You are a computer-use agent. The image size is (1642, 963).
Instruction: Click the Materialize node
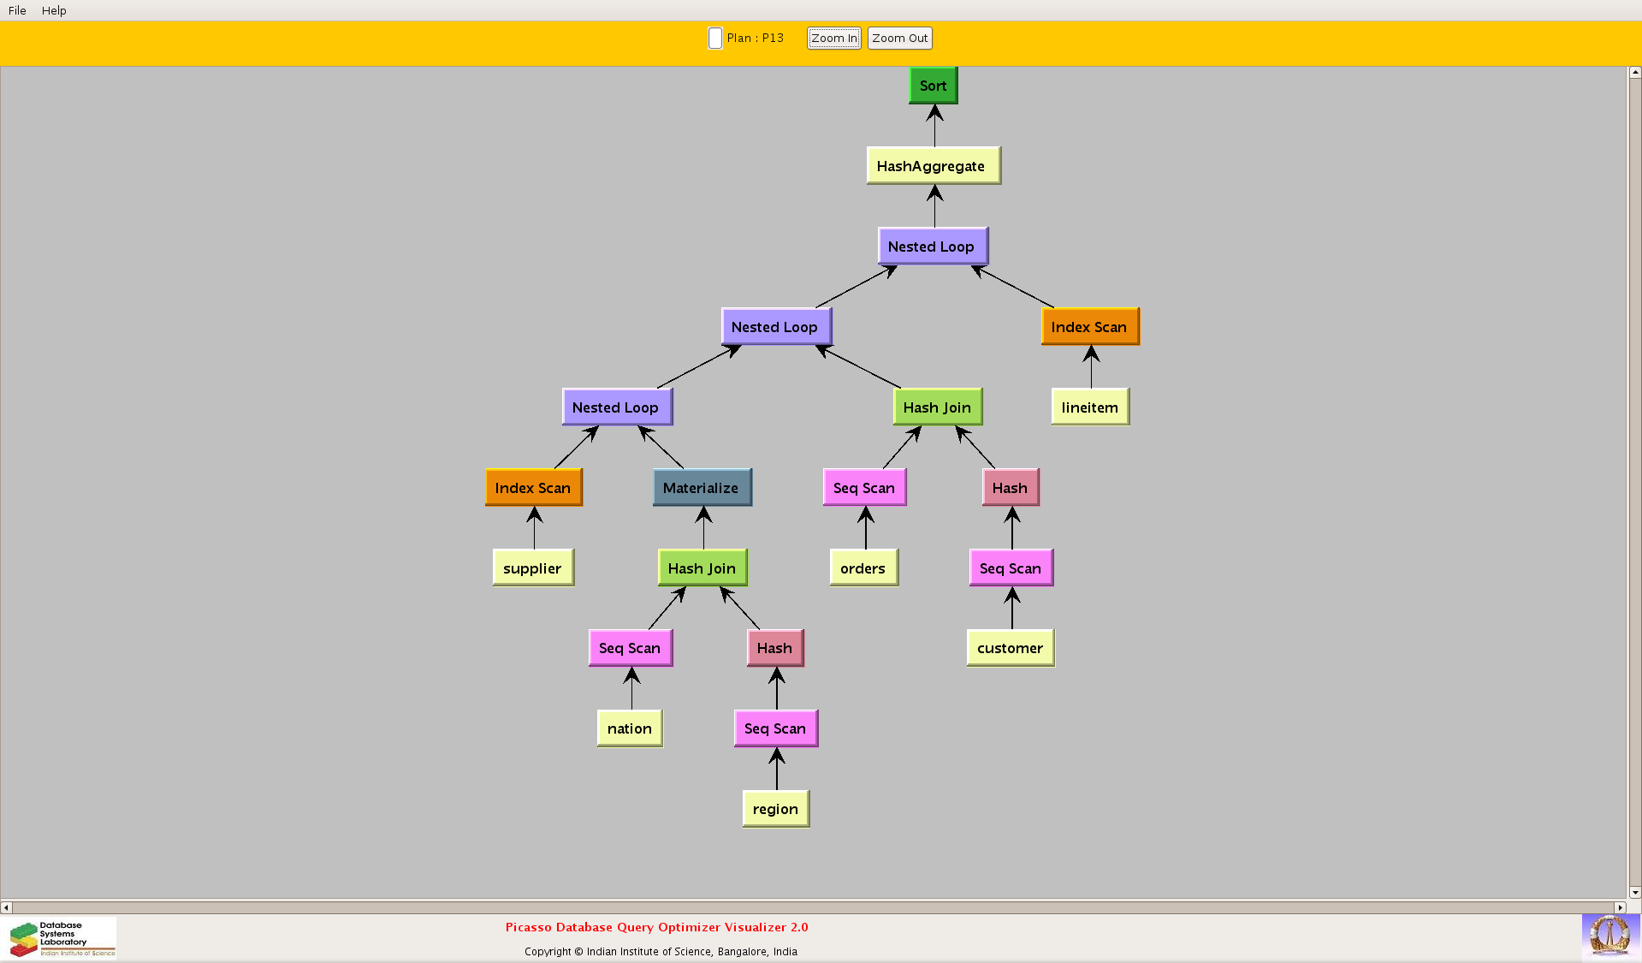(x=702, y=488)
